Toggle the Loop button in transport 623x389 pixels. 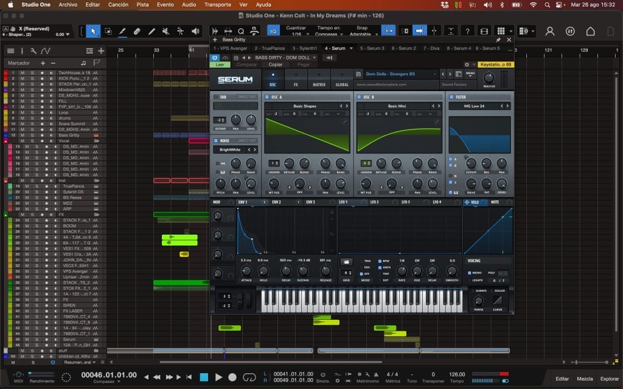248,377
